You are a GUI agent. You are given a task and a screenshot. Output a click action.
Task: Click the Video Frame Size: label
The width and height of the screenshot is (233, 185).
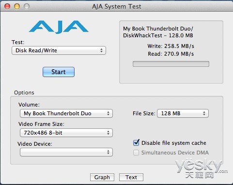point(41,124)
